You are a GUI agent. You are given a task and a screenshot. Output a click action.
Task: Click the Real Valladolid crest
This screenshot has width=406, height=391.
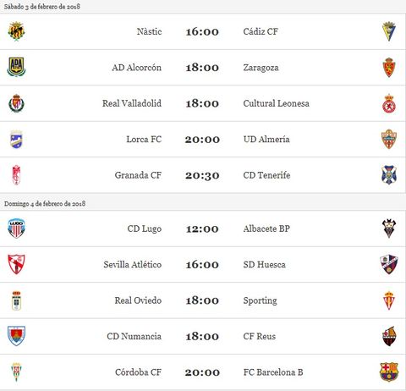tap(16, 103)
